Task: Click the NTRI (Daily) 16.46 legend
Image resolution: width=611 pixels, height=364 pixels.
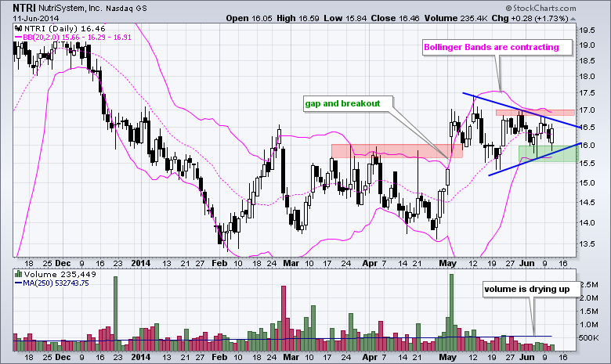Action: [65, 28]
